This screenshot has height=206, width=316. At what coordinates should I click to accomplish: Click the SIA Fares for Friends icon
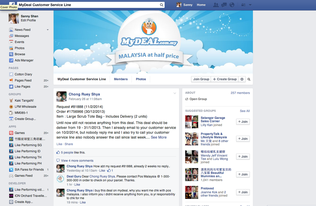[x=11, y=170]
